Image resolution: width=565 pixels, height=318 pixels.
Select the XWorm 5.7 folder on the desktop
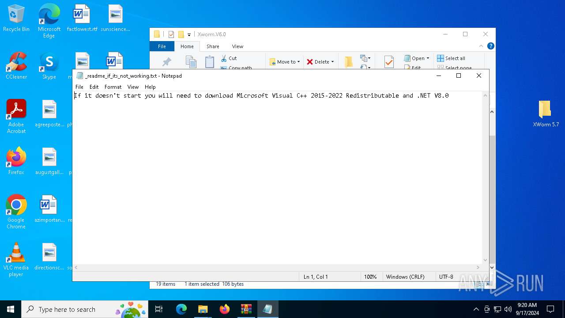[x=546, y=114]
